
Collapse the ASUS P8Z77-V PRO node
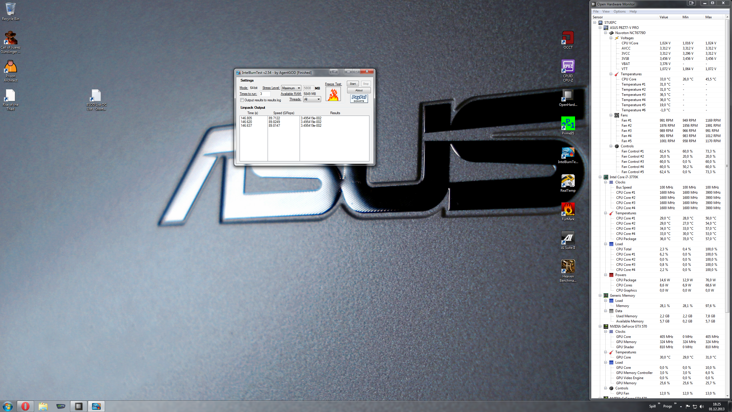pyautogui.click(x=600, y=28)
